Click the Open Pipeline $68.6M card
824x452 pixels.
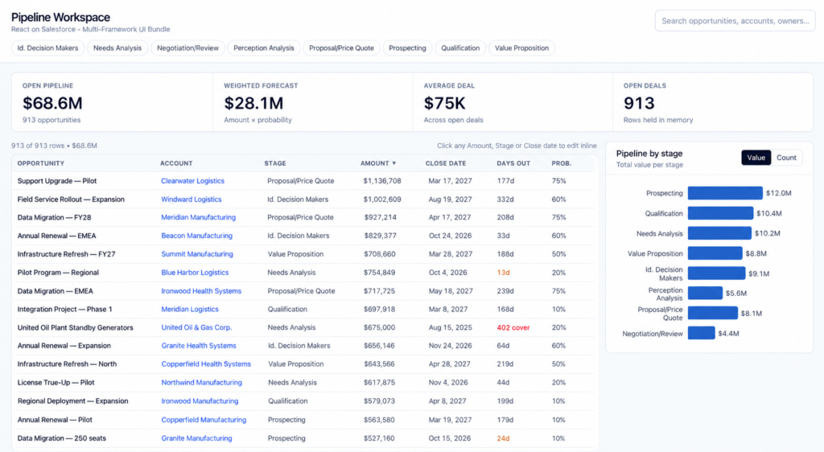pyautogui.click(x=112, y=102)
